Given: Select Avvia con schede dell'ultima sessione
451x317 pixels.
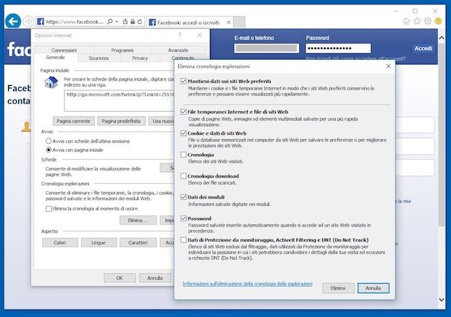Looking at the screenshot, I should tap(88, 141).
